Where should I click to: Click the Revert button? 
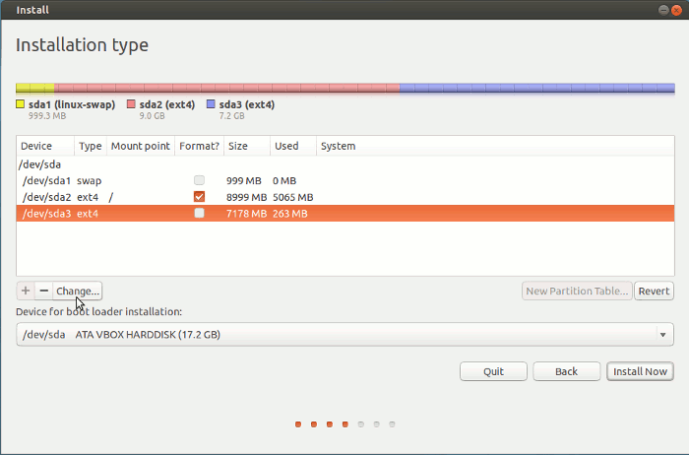(654, 291)
